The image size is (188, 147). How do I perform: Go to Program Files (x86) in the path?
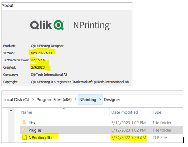tap(54, 100)
